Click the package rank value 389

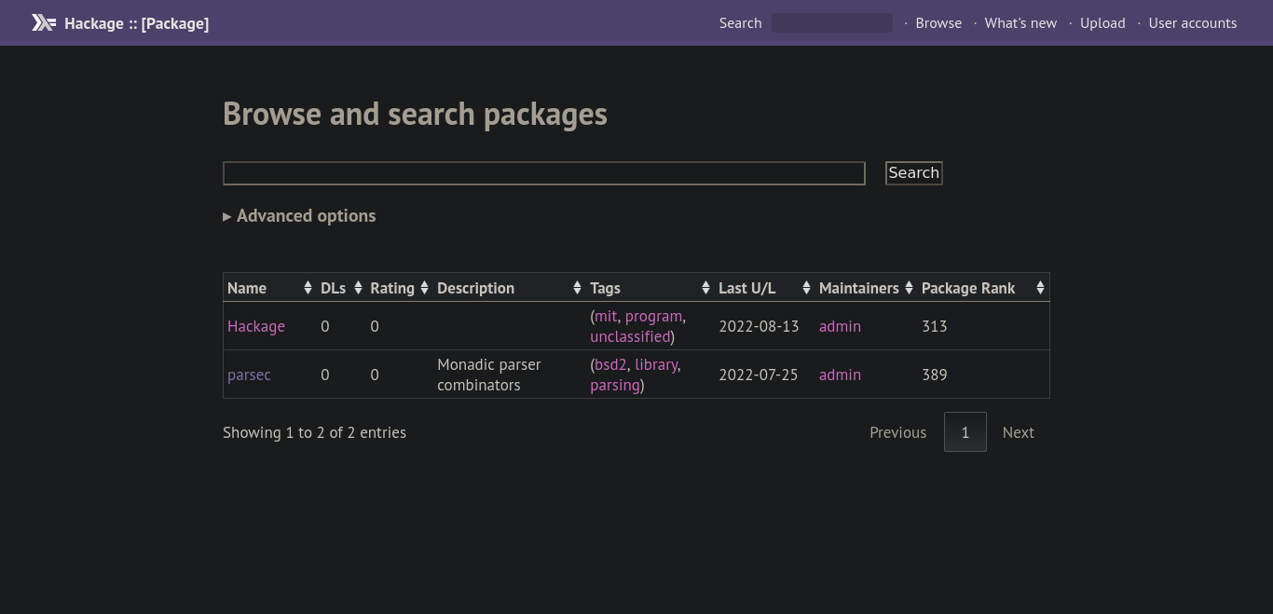click(x=934, y=375)
